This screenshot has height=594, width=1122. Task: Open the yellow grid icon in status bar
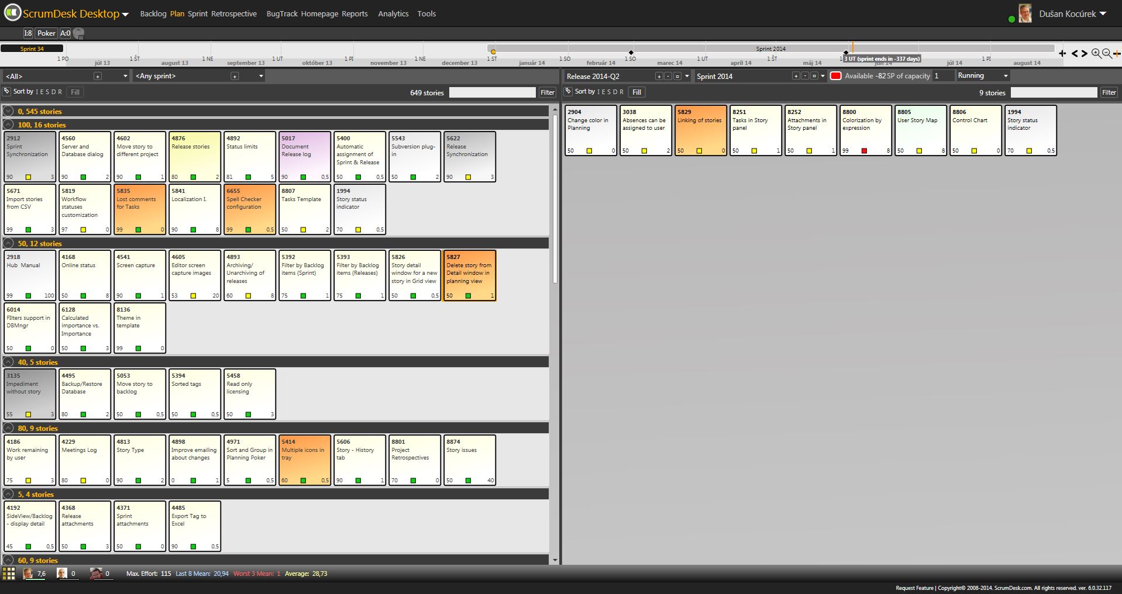pyautogui.click(x=9, y=574)
